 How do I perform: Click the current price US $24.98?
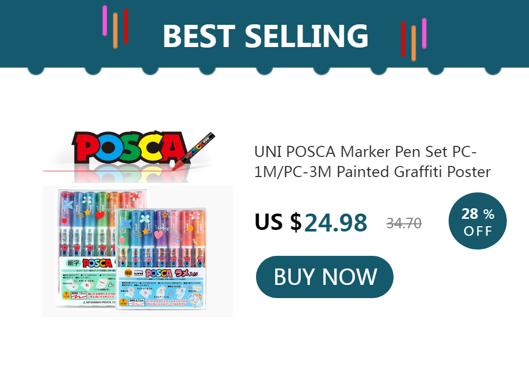click(x=311, y=223)
